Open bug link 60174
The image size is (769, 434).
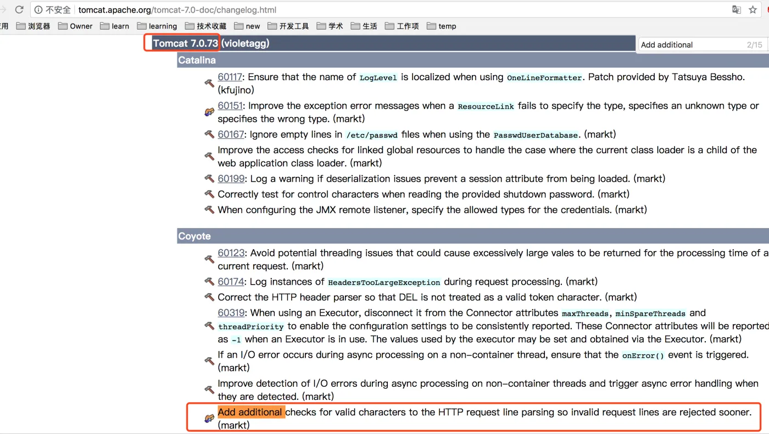[x=231, y=281]
